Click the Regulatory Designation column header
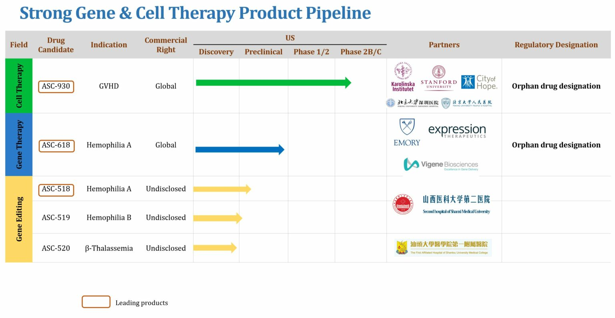 coord(556,45)
